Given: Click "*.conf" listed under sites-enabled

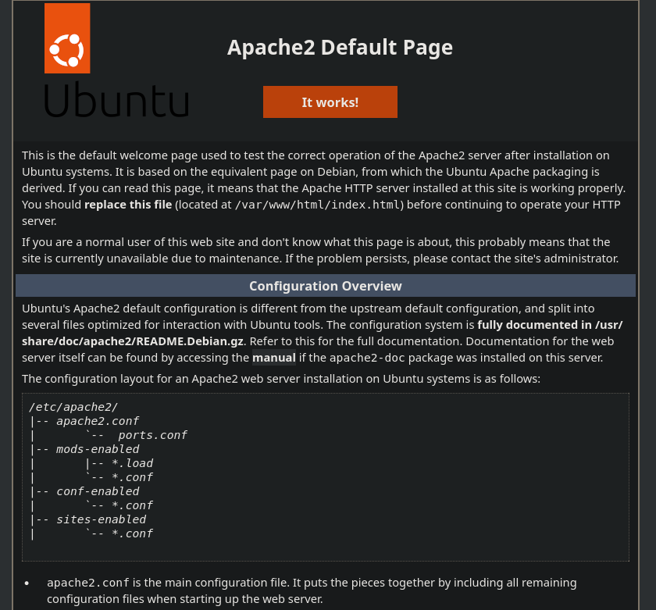Looking at the screenshot, I should (132, 533).
